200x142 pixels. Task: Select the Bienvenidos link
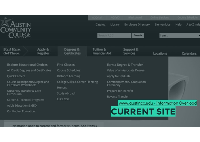click(163, 25)
